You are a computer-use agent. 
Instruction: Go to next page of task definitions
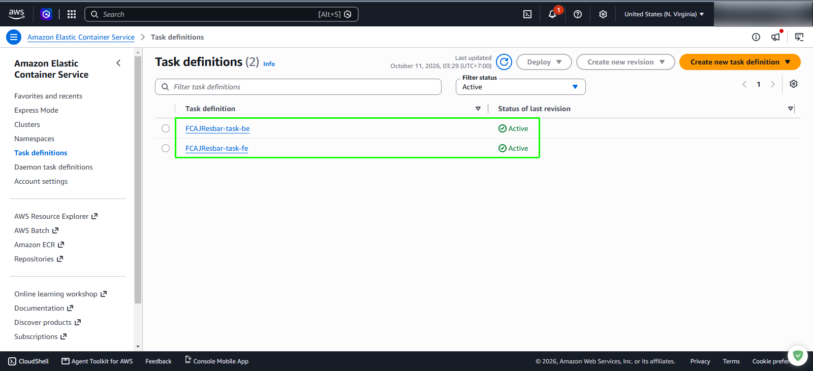[773, 84]
